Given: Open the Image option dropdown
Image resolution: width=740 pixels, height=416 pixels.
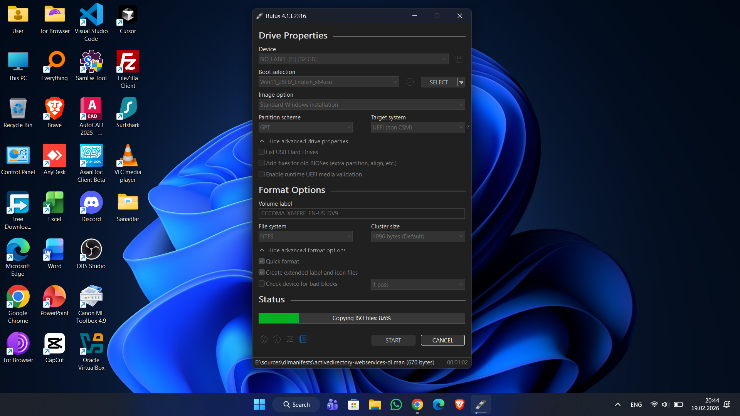Looking at the screenshot, I should (362, 105).
